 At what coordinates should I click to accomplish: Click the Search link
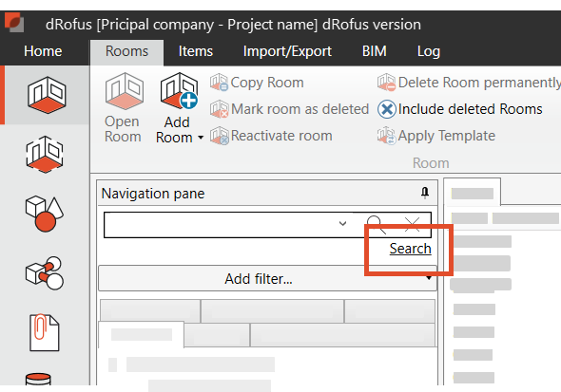tap(410, 249)
